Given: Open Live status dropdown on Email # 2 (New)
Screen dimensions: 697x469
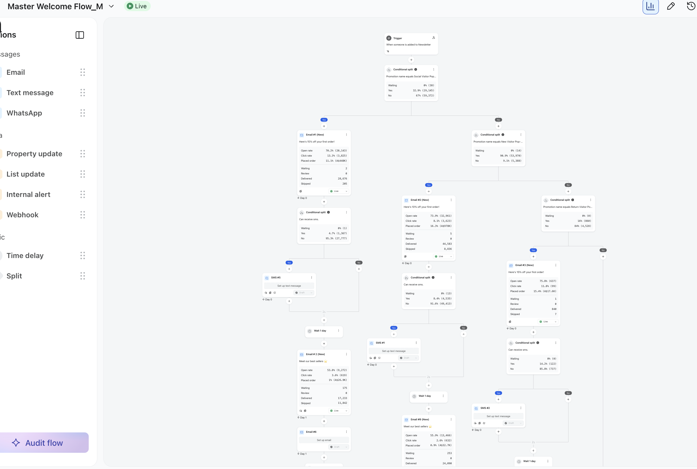Looking at the screenshot, I should click(339, 411).
